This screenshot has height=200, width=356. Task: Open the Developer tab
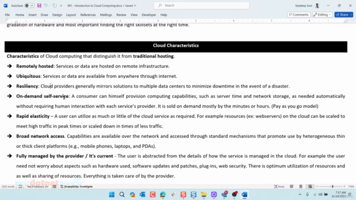click(149, 15)
